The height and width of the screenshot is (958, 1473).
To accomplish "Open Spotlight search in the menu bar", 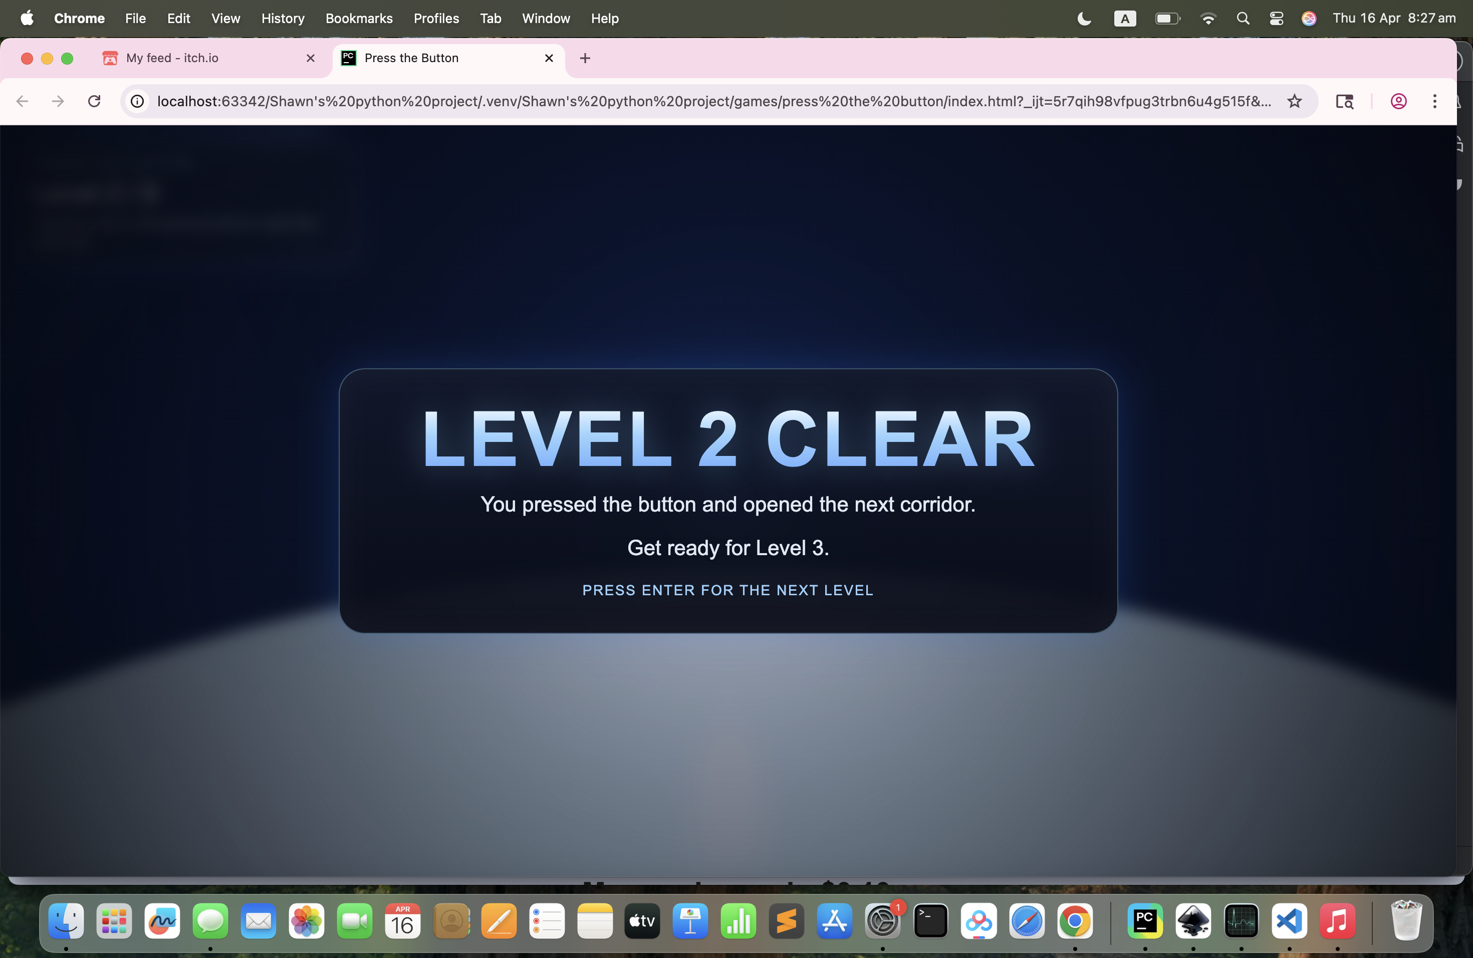I will [x=1243, y=19].
